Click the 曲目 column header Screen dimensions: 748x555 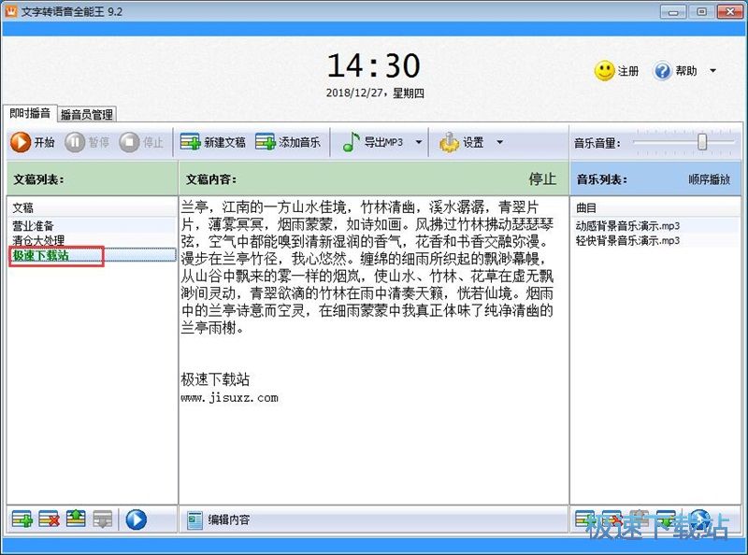tap(654, 207)
